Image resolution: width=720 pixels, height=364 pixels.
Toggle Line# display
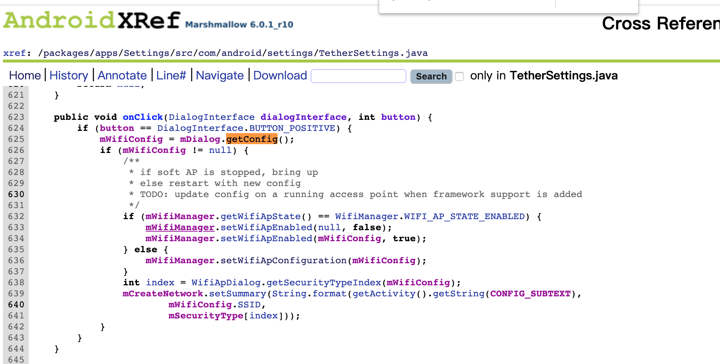pyautogui.click(x=171, y=75)
